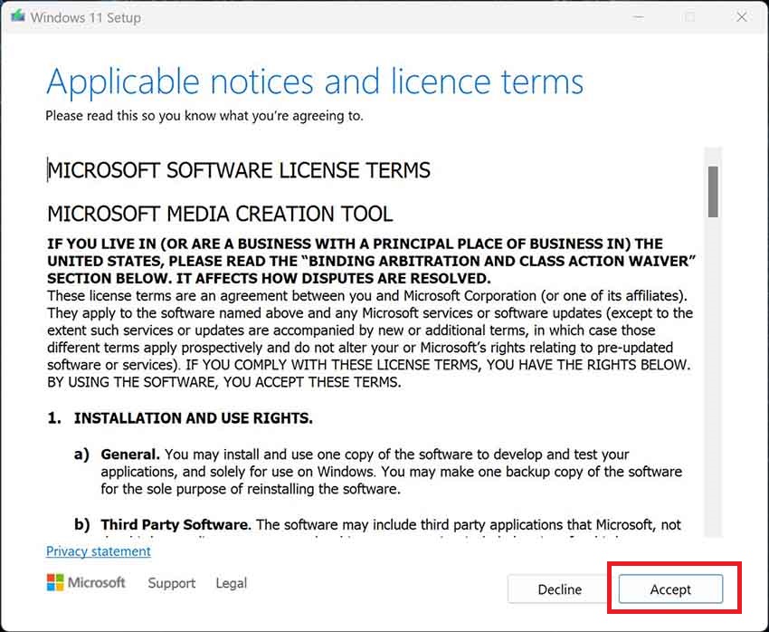The image size is (769, 632).
Task: Click the 'a) General.' clause text
Action: click(x=378, y=471)
